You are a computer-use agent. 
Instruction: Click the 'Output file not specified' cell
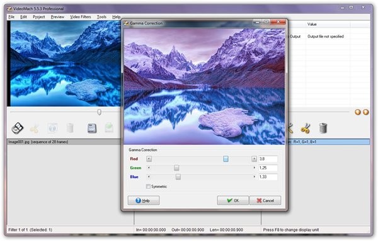(326, 36)
